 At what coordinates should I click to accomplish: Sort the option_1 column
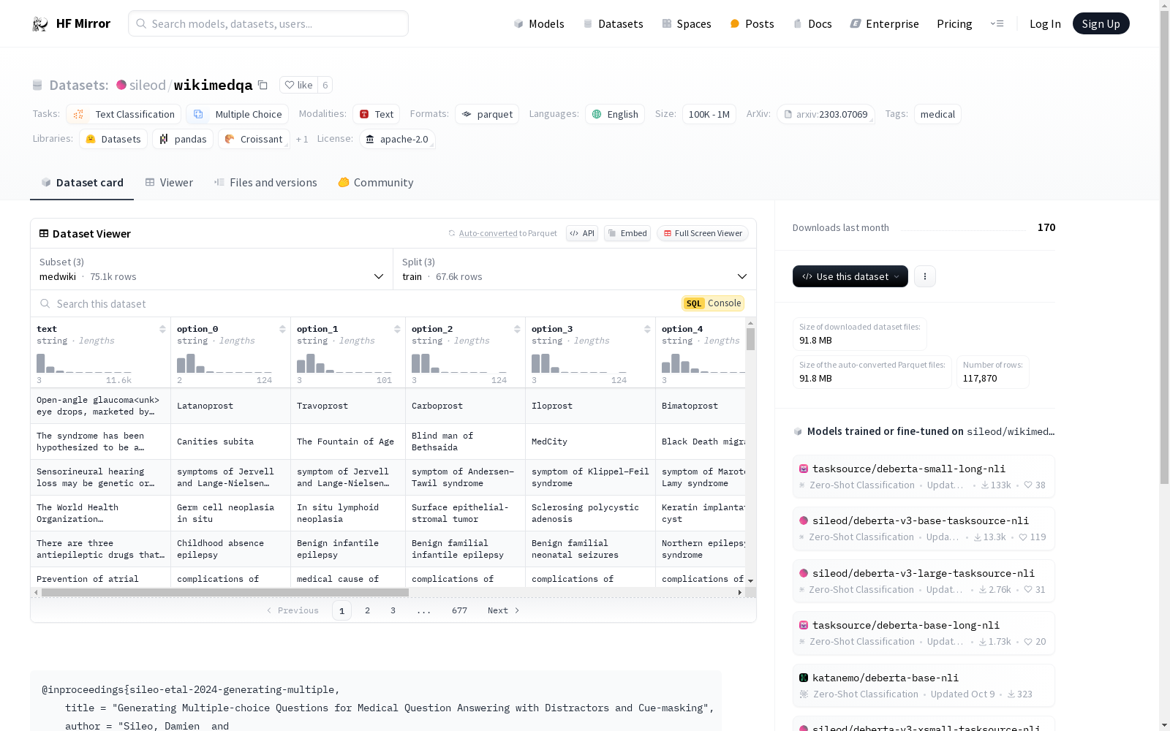click(x=397, y=329)
